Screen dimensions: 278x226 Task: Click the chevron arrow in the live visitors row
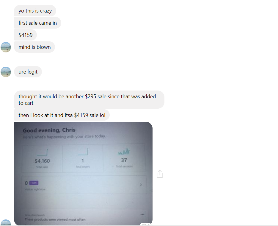(141, 185)
